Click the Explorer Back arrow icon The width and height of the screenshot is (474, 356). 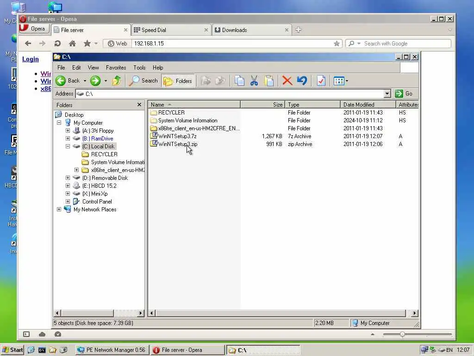(61, 81)
